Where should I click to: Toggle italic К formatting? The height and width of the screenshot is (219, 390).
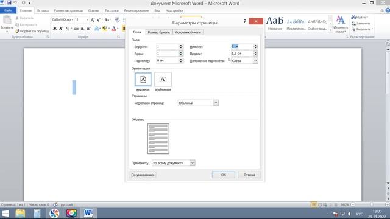click(x=61, y=29)
